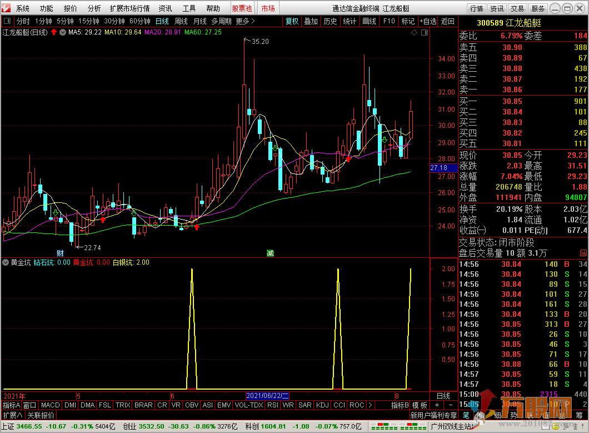This screenshot has width=589, height=433.
Task: Select the MACD indicator
Action: tap(51, 405)
